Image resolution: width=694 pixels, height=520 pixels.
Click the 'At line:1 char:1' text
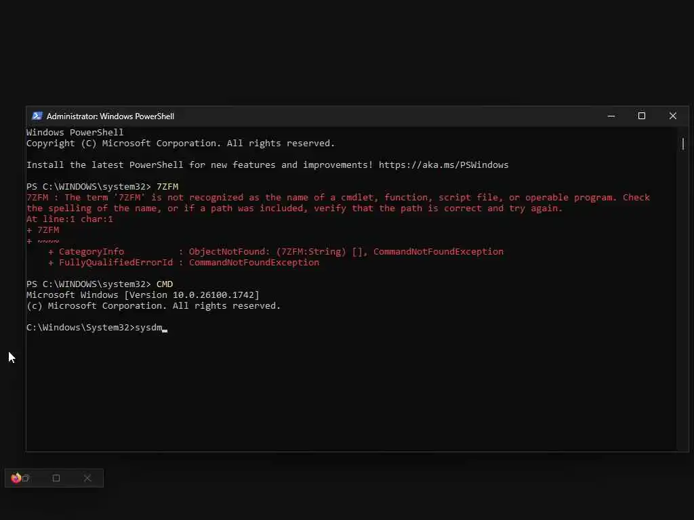pyautogui.click(x=70, y=219)
